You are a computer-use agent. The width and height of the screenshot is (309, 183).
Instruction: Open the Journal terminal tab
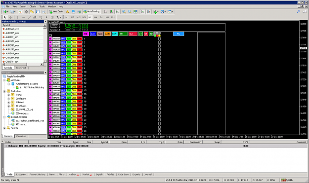(x=148, y=174)
